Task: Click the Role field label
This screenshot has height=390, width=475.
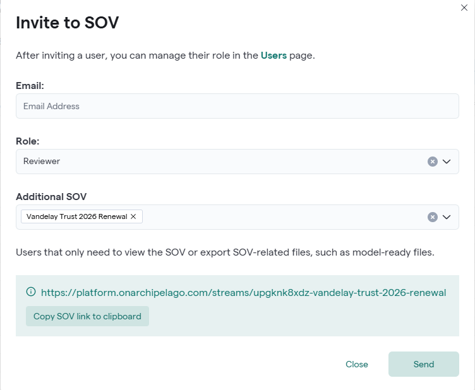Action: [x=27, y=141]
